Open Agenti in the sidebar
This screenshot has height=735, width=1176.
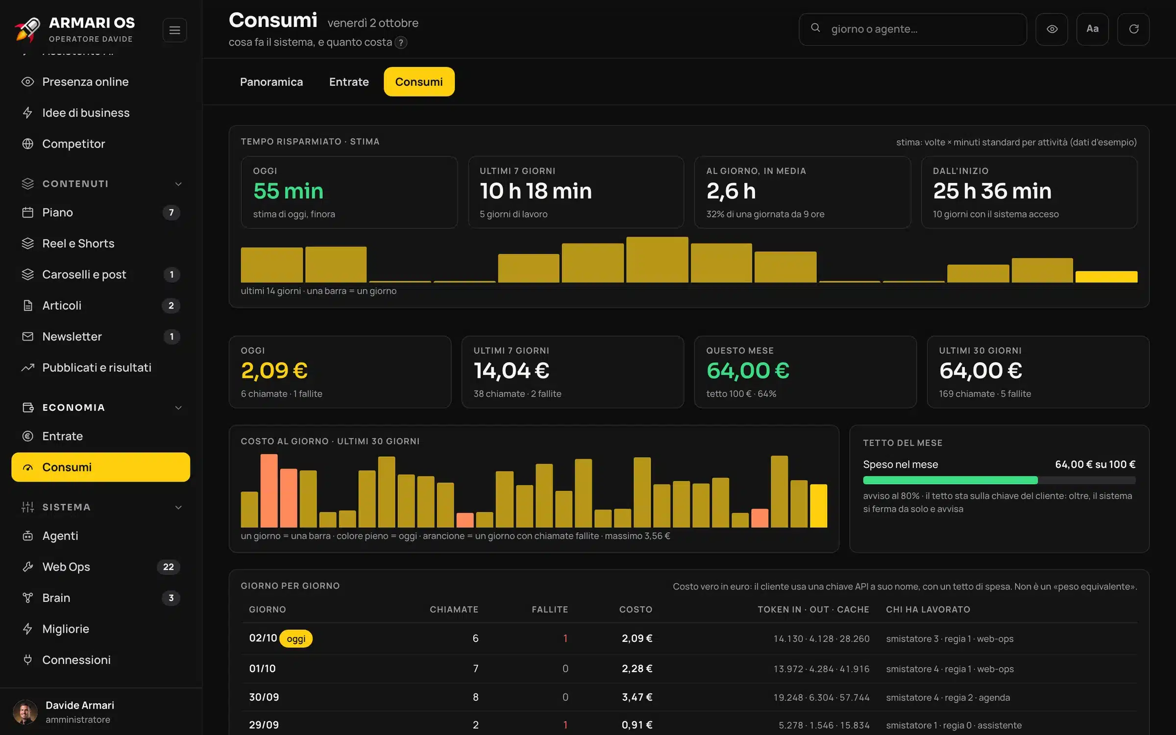(100, 536)
